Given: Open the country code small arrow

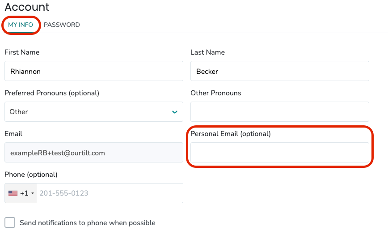Looking at the screenshot, I should pos(33,193).
